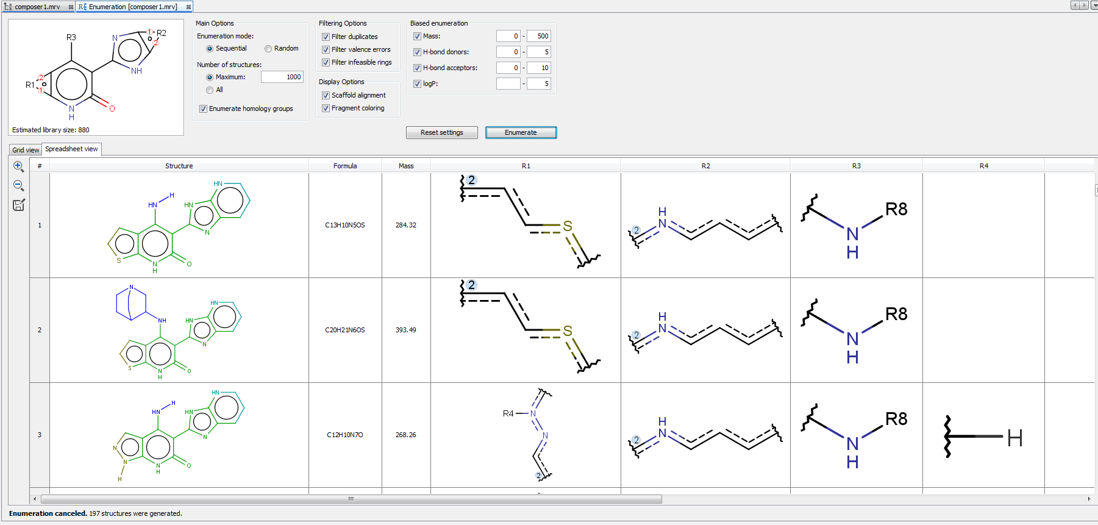Switch to the Grid view tab

click(26, 150)
